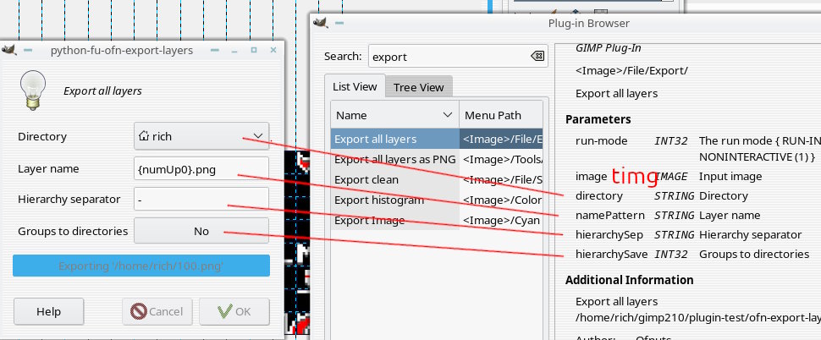Minimize the python-fu-ofn-export-layers window
The width and height of the screenshot is (821, 340).
click(x=234, y=50)
